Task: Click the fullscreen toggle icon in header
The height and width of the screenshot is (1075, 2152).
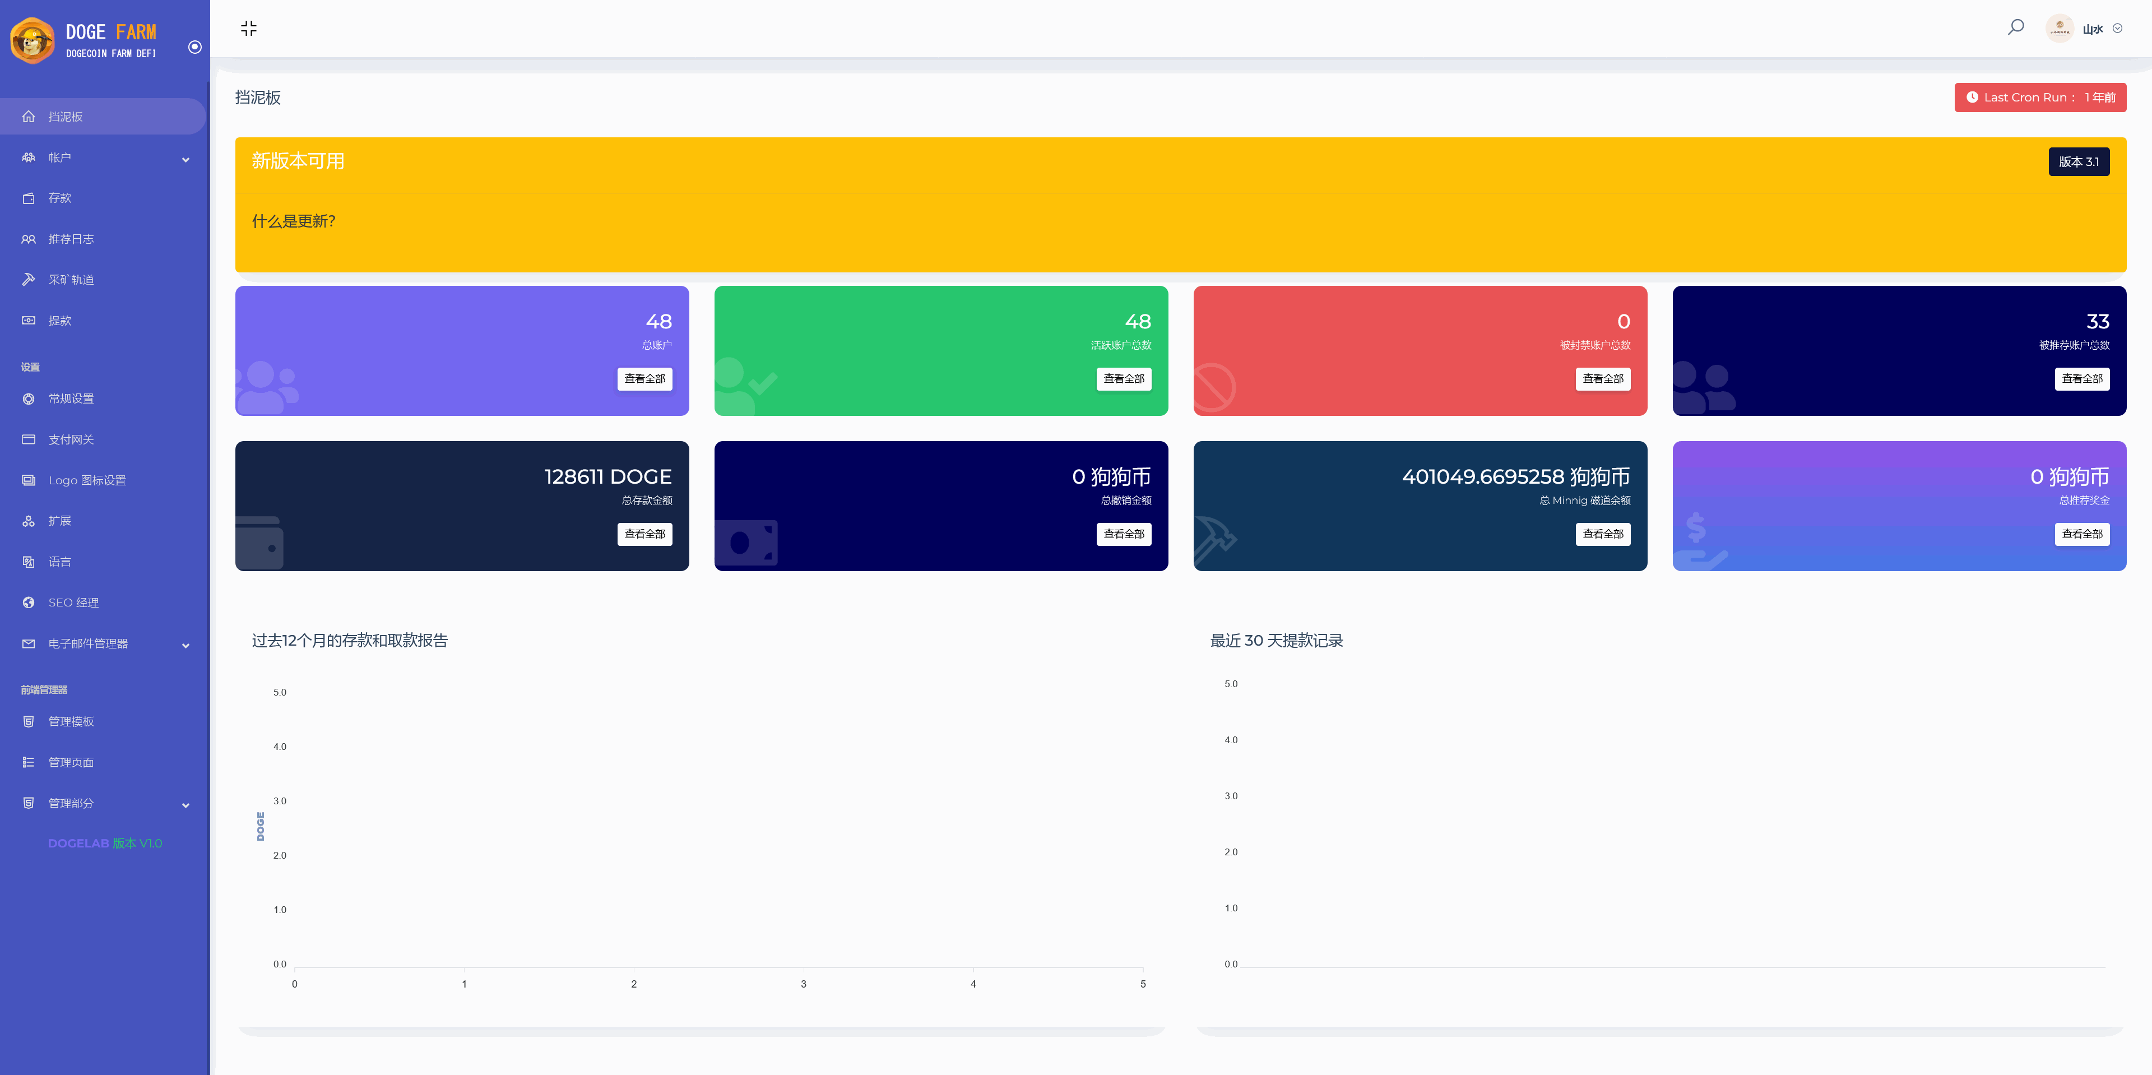Action: pos(248,29)
